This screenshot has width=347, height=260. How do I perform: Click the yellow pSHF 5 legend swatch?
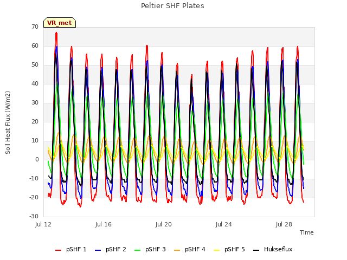(217, 250)
